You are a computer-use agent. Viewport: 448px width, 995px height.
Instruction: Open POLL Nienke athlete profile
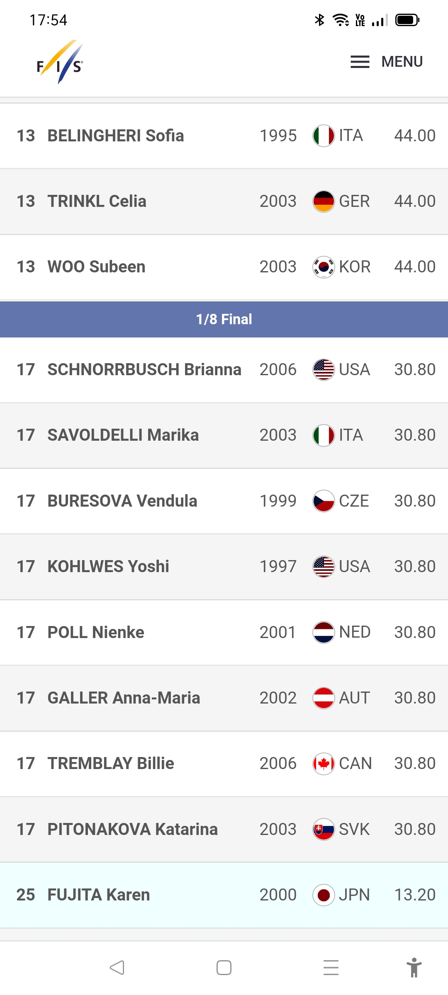(96, 632)
